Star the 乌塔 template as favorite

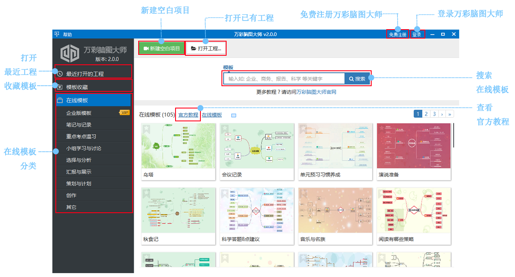pyautogui.click(x=146, y=129)
